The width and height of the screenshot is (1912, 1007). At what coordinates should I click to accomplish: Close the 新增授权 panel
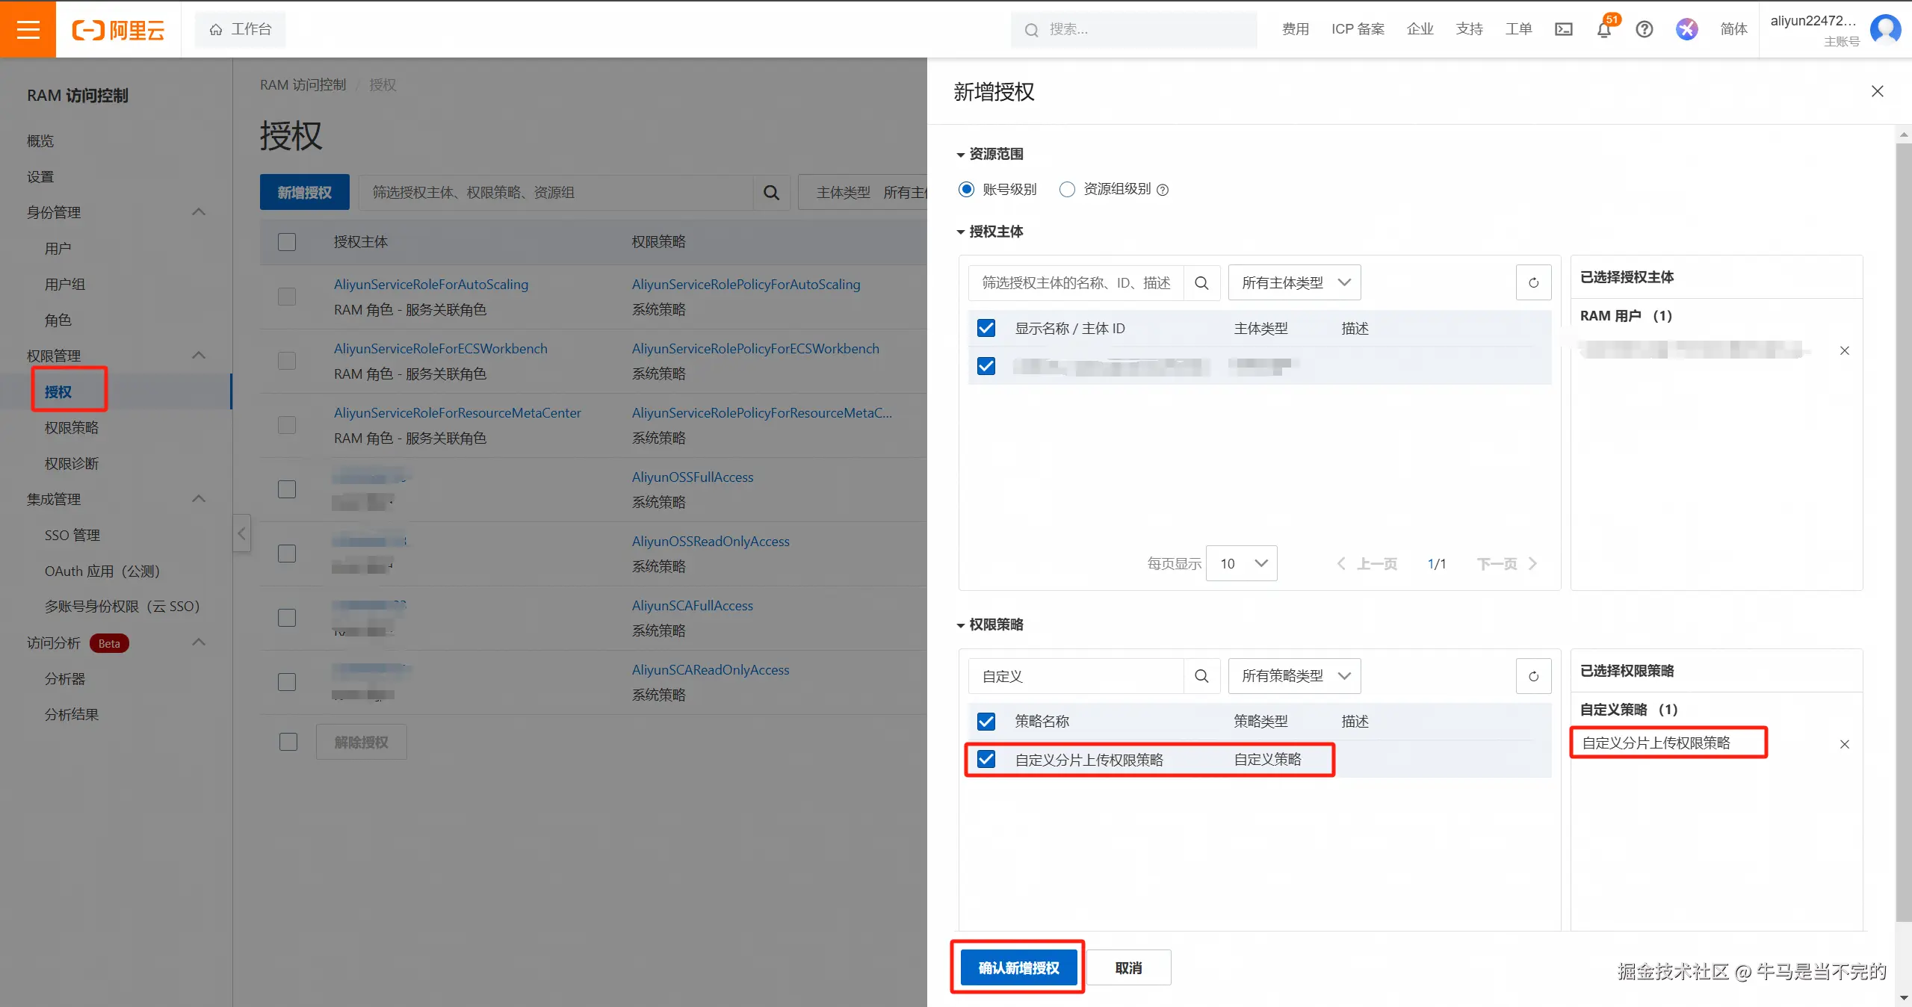(x=1877, y=91)
